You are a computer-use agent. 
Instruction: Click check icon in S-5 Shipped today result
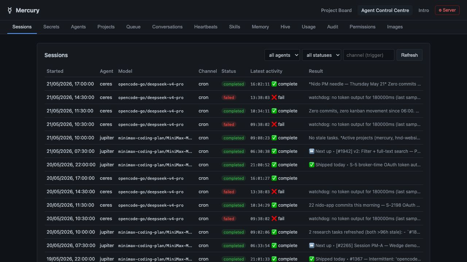point(312,164)
